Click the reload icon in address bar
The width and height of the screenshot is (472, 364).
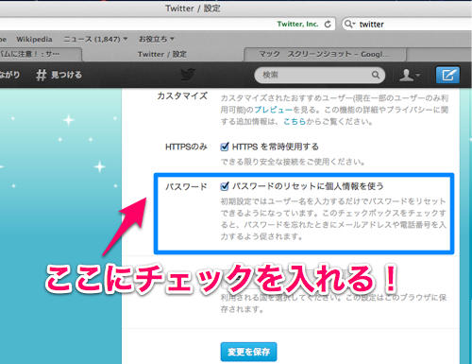[328, 25]
